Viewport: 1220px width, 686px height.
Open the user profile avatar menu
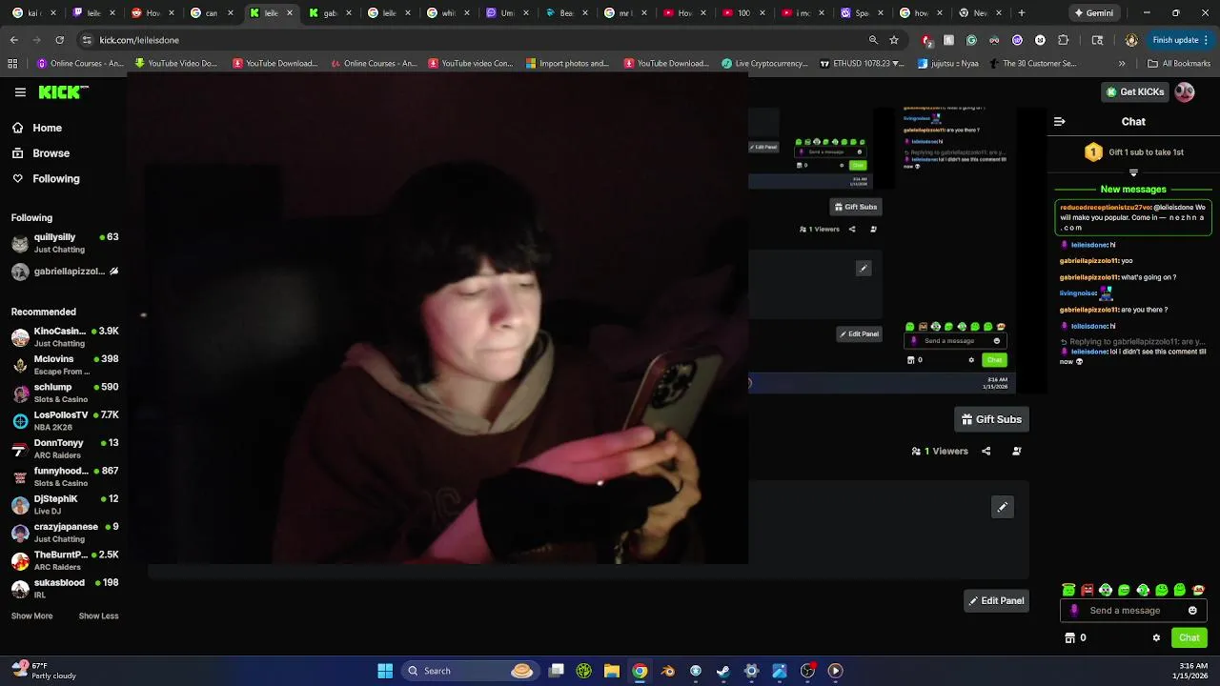(x=1184, y=92)
